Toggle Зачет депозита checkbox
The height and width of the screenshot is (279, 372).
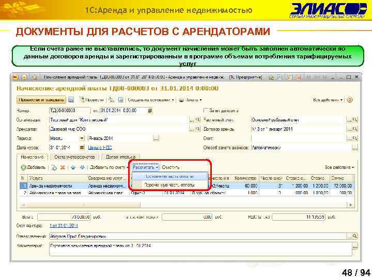(x=206, y=111)
